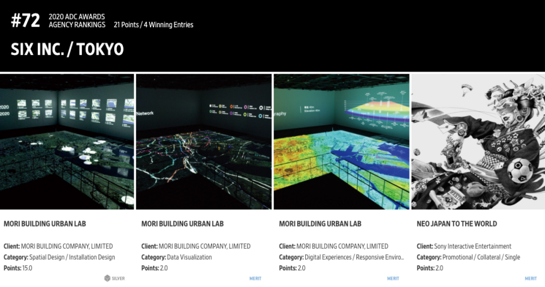The width and height of the screenshot is (545, 287).
Task: Open the Data Visualization network map thumbnail
Action: pyautogui.click(x=204, y=141)
